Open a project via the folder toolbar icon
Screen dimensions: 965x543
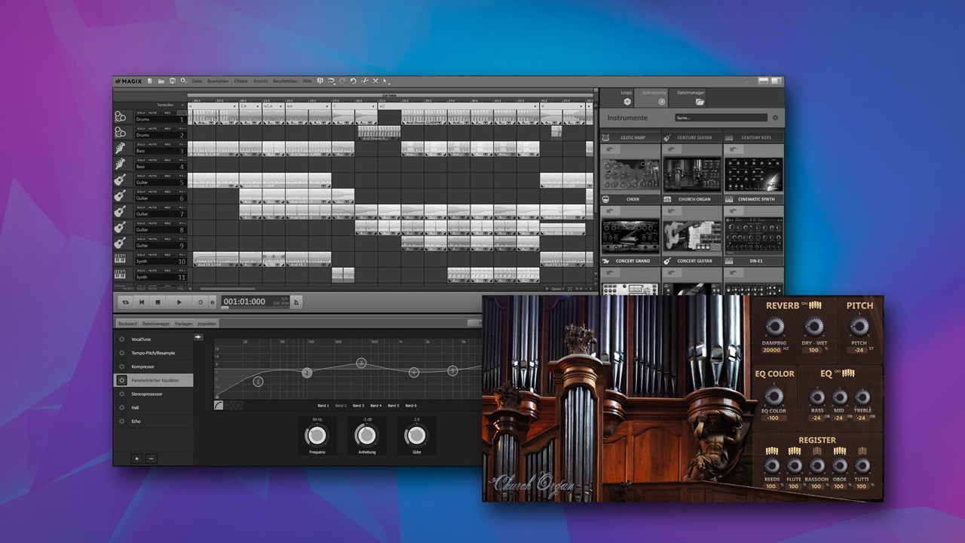click(x=161, y=81)
